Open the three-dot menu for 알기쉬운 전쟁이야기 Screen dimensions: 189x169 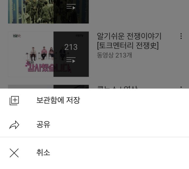181,36
